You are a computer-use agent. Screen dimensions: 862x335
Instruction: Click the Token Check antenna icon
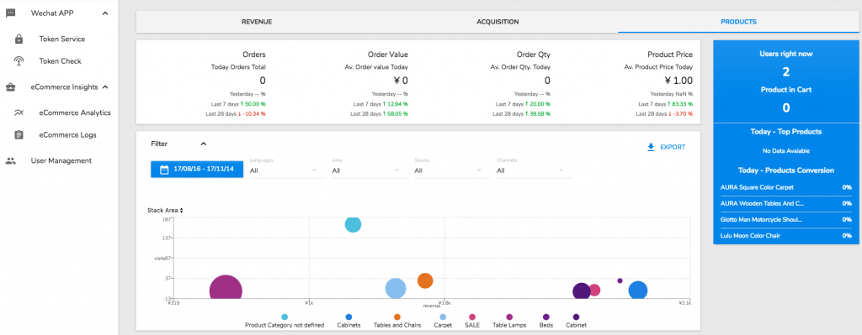19,60
